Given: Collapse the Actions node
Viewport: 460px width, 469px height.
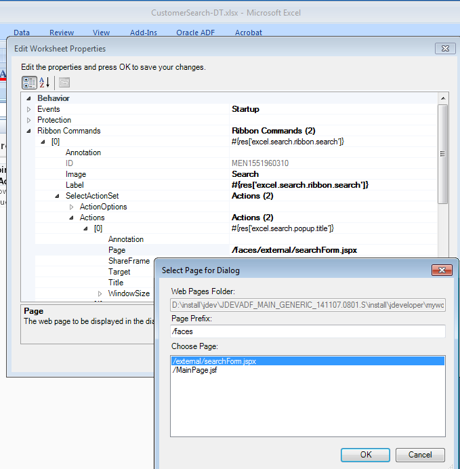Looking at the screenshot, I should point(71,218).
